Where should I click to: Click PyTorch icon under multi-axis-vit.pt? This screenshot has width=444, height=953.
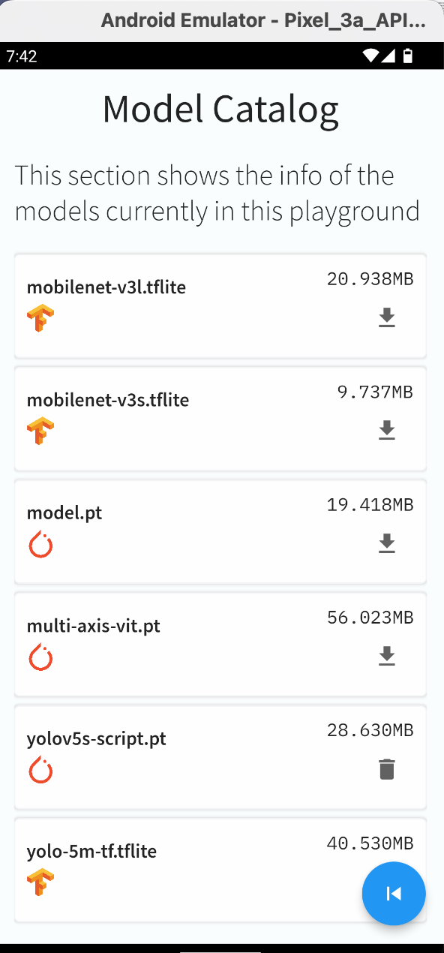(x=40, y=657)
